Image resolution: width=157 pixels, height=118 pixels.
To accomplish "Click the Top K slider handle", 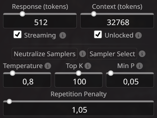I will pos(79,73).
